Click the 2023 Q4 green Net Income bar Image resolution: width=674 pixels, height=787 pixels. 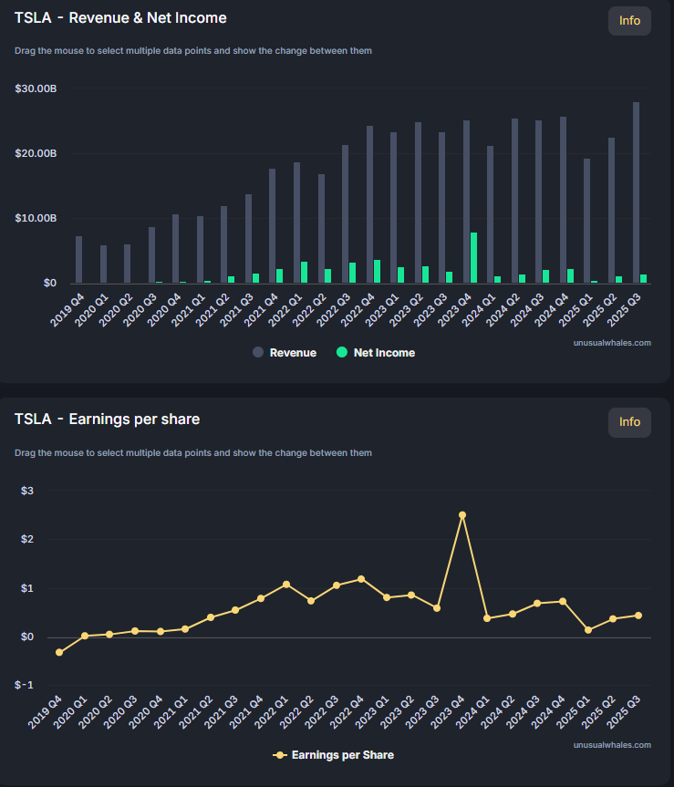(x=474, y=258)
